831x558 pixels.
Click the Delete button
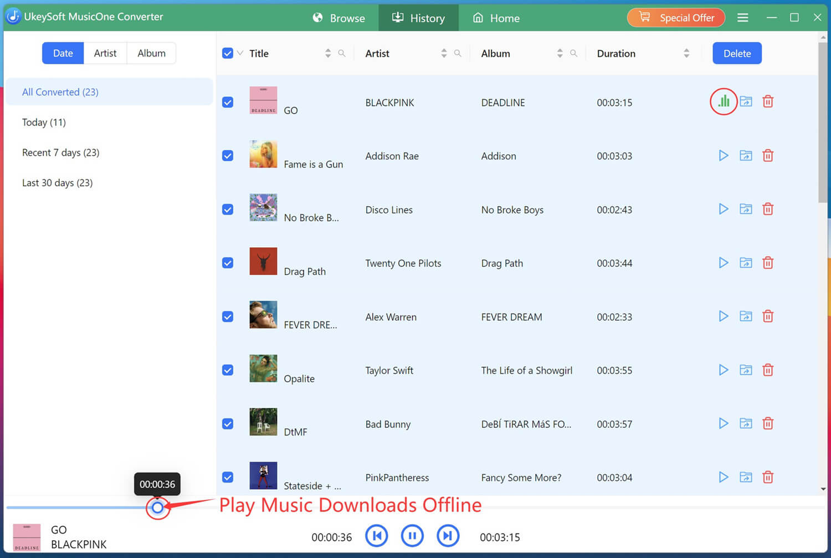tap(737, 53)
